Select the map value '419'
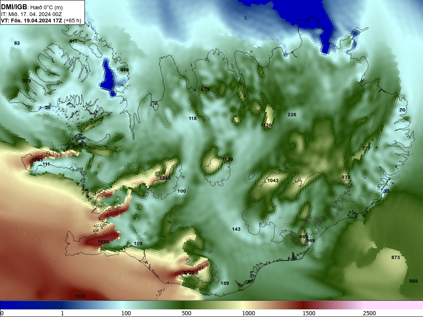 pos(124,70)
